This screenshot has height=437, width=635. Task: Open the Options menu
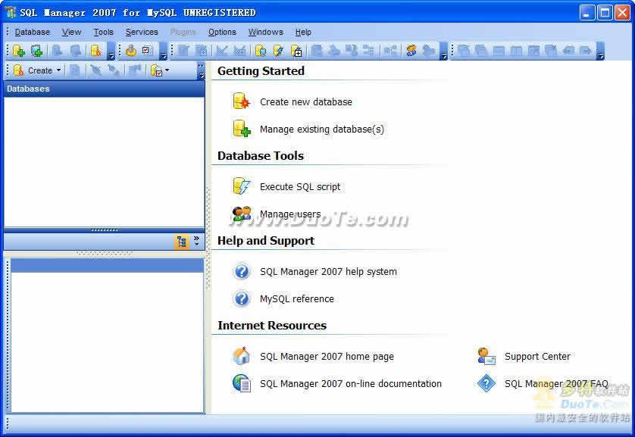coord(222,32)
